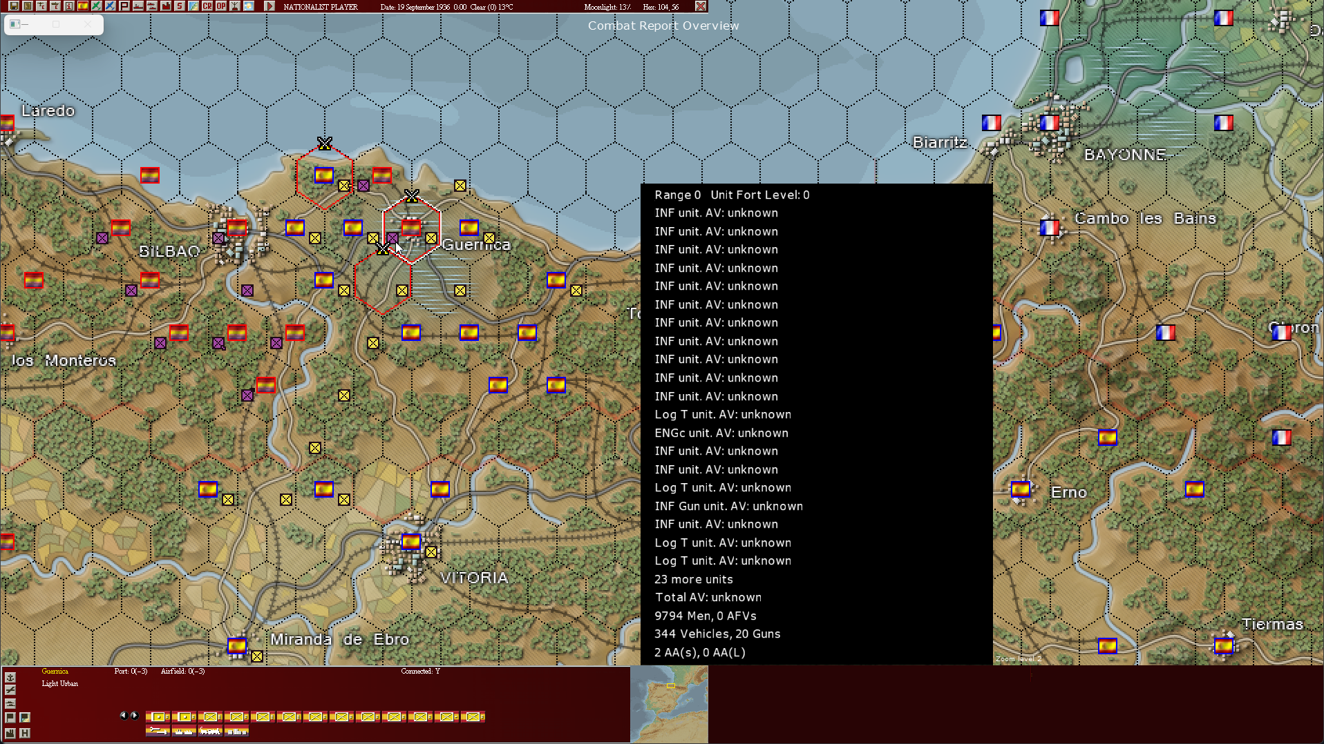
Task: Click the 'Connected: Y' status text
Action: pyautogui.click(x=420, y=672)
